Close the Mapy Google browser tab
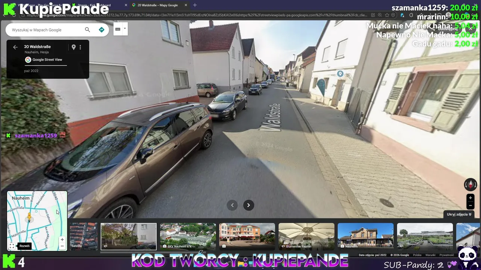481x270 pixels. pyautogui.click(x=186, y=5)
